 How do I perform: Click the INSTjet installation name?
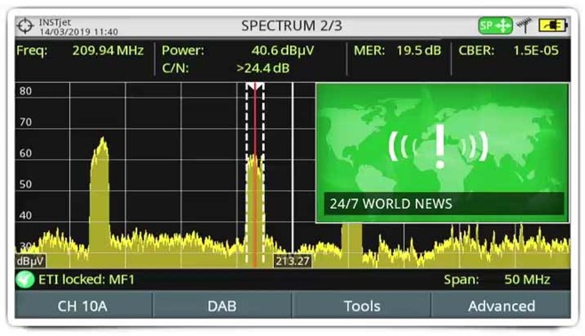click(55, 22)
